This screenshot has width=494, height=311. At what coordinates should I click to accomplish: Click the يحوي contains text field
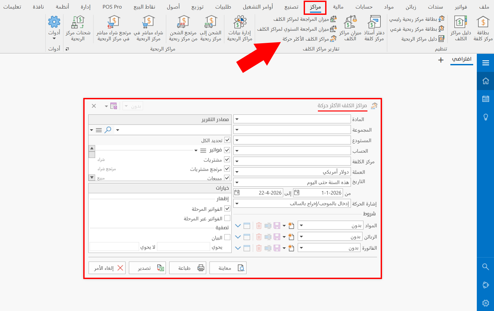(183, 247)
